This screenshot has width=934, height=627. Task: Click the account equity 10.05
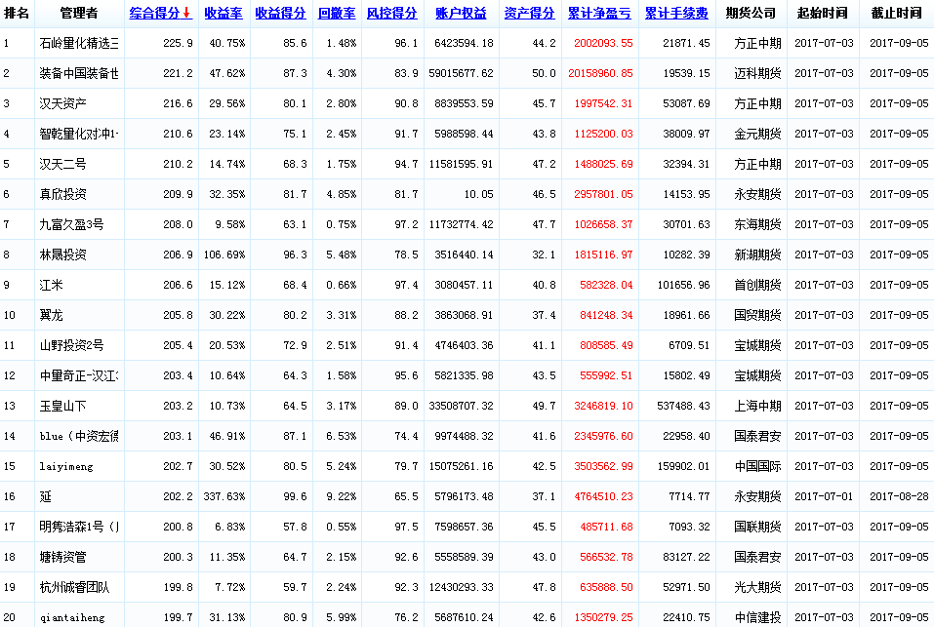(479, 194)
